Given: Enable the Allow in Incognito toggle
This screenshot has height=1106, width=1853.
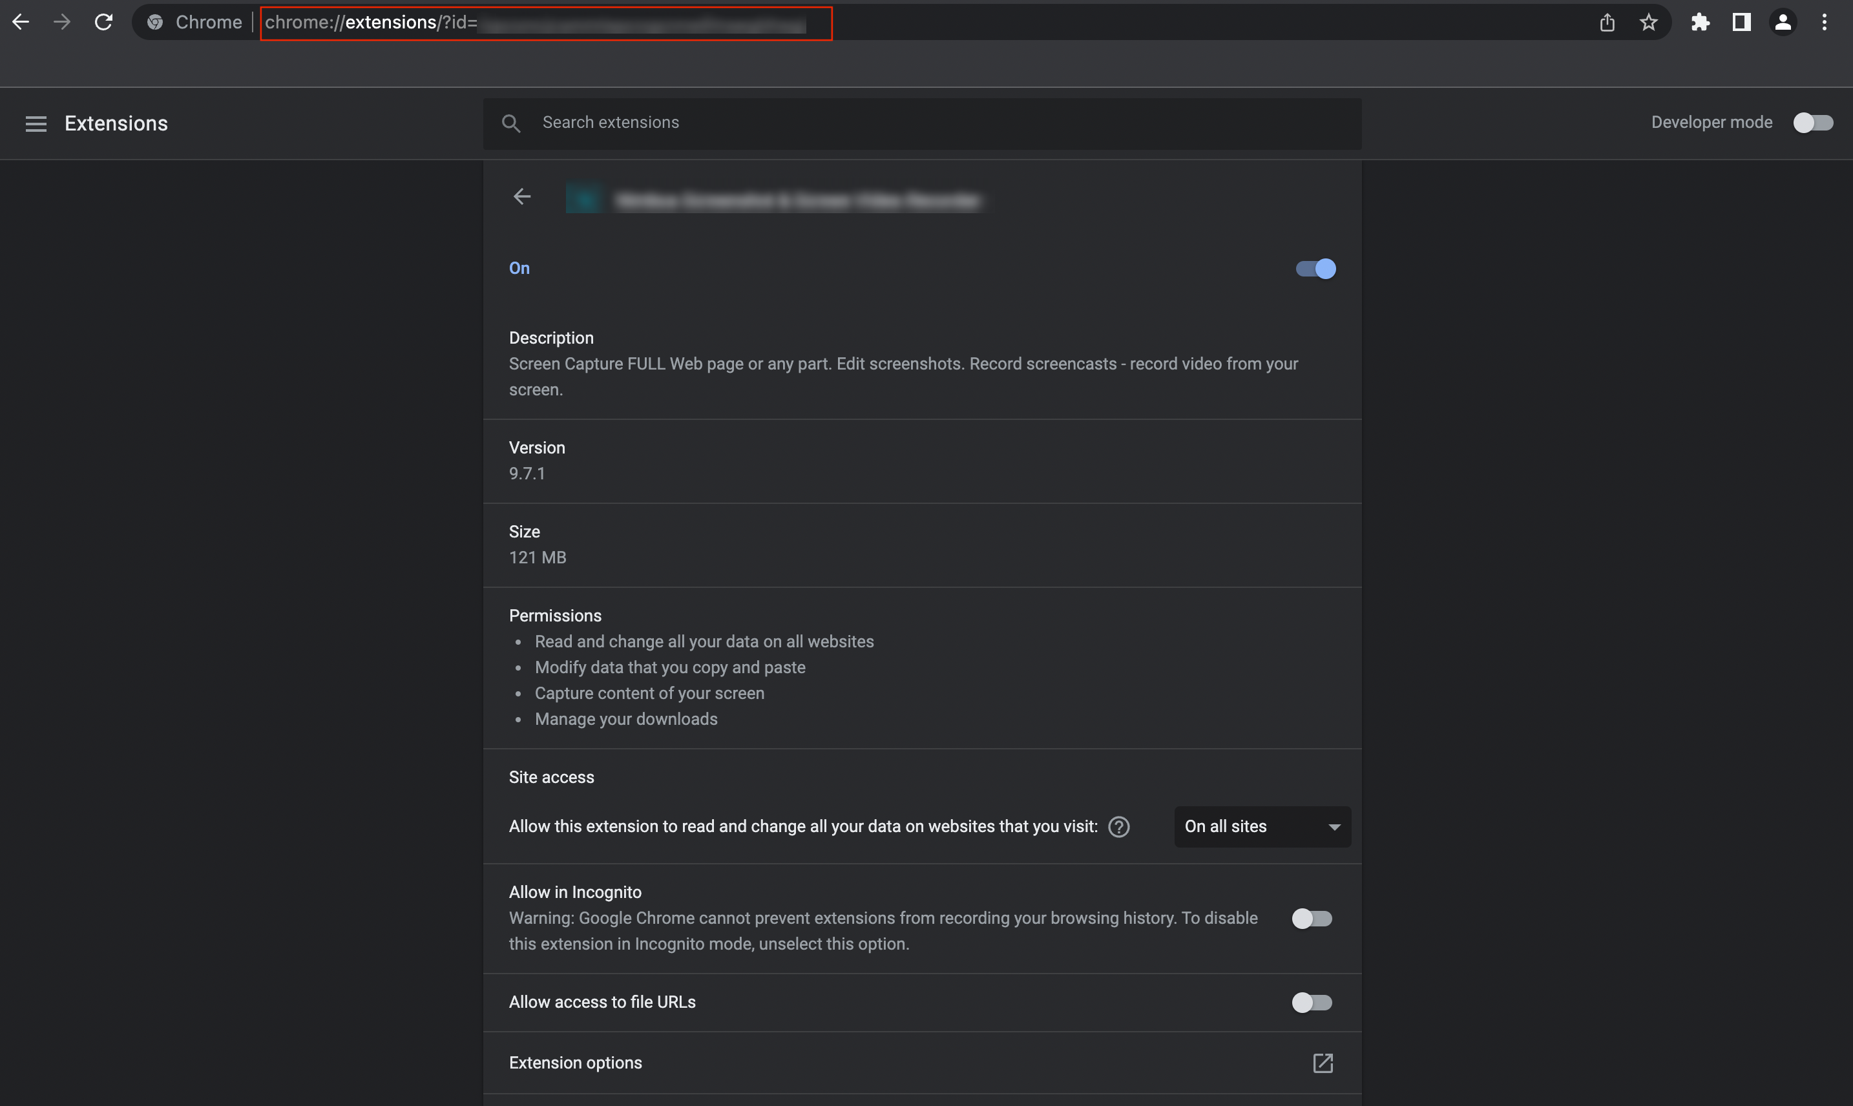Looking at the screenshot, I should [x=1311, y=918].
